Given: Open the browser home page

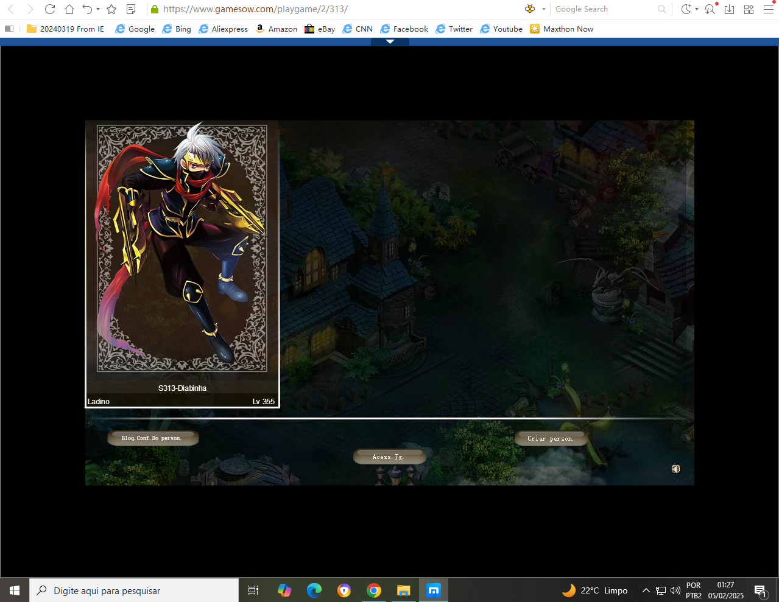Looking at the screenshot, I should (x=69, y=9).
